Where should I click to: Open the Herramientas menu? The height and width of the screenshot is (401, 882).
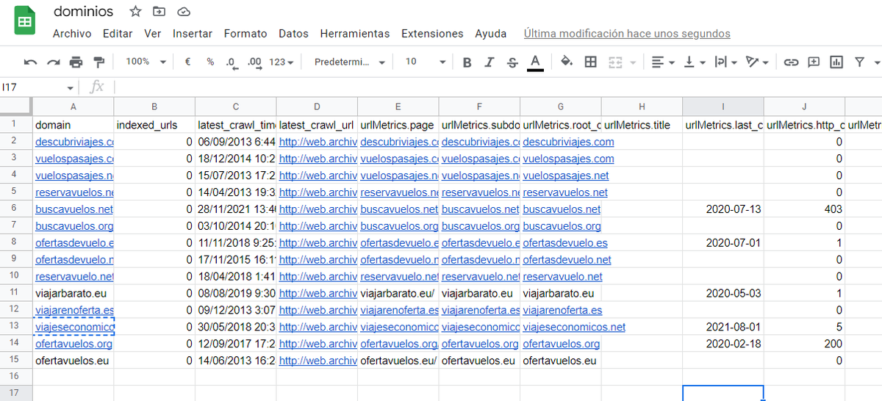(x=355, y=34)
